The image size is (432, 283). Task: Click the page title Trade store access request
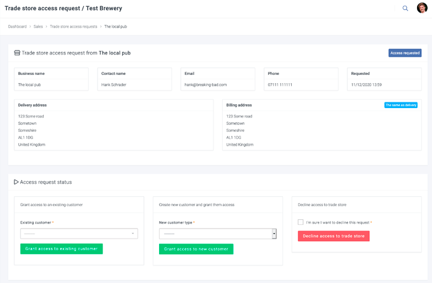(x=43, y=8)
